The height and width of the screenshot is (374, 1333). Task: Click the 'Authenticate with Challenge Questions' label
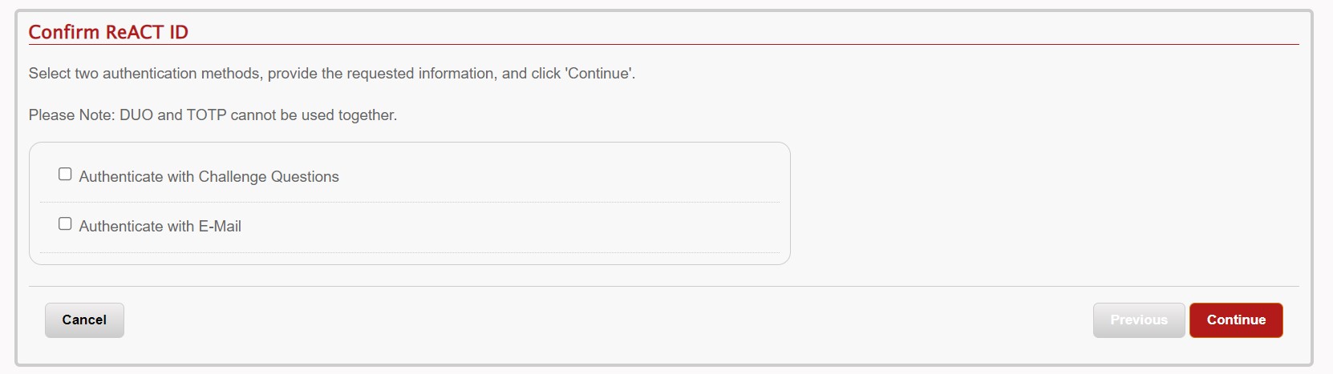click(209, 177)
